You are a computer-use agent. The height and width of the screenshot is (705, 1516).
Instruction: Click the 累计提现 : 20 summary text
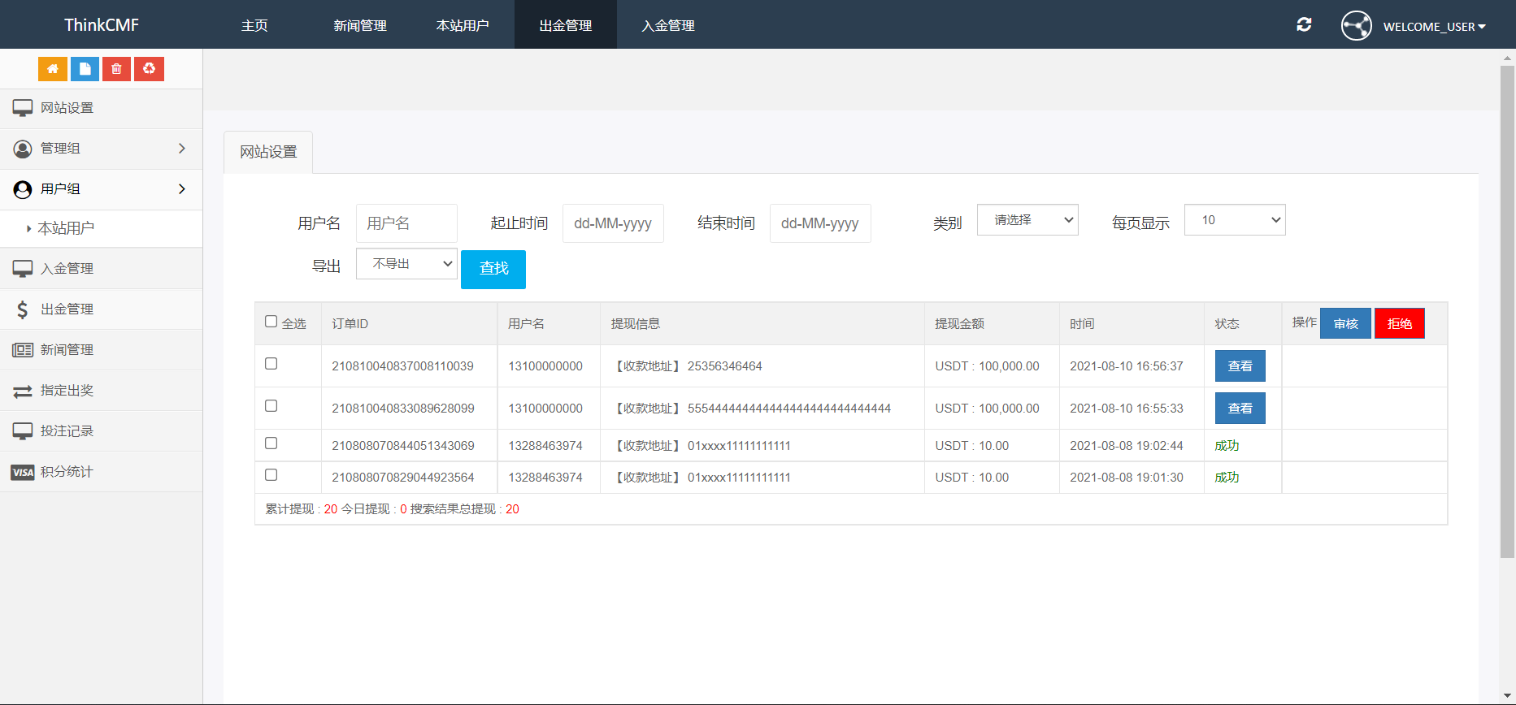(302, 509)
